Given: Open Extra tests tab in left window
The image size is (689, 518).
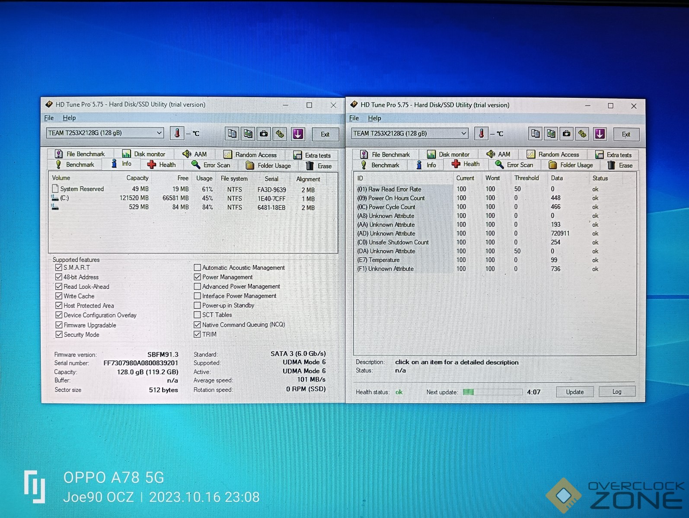Looking at the screenshot, I should (312, 155).
